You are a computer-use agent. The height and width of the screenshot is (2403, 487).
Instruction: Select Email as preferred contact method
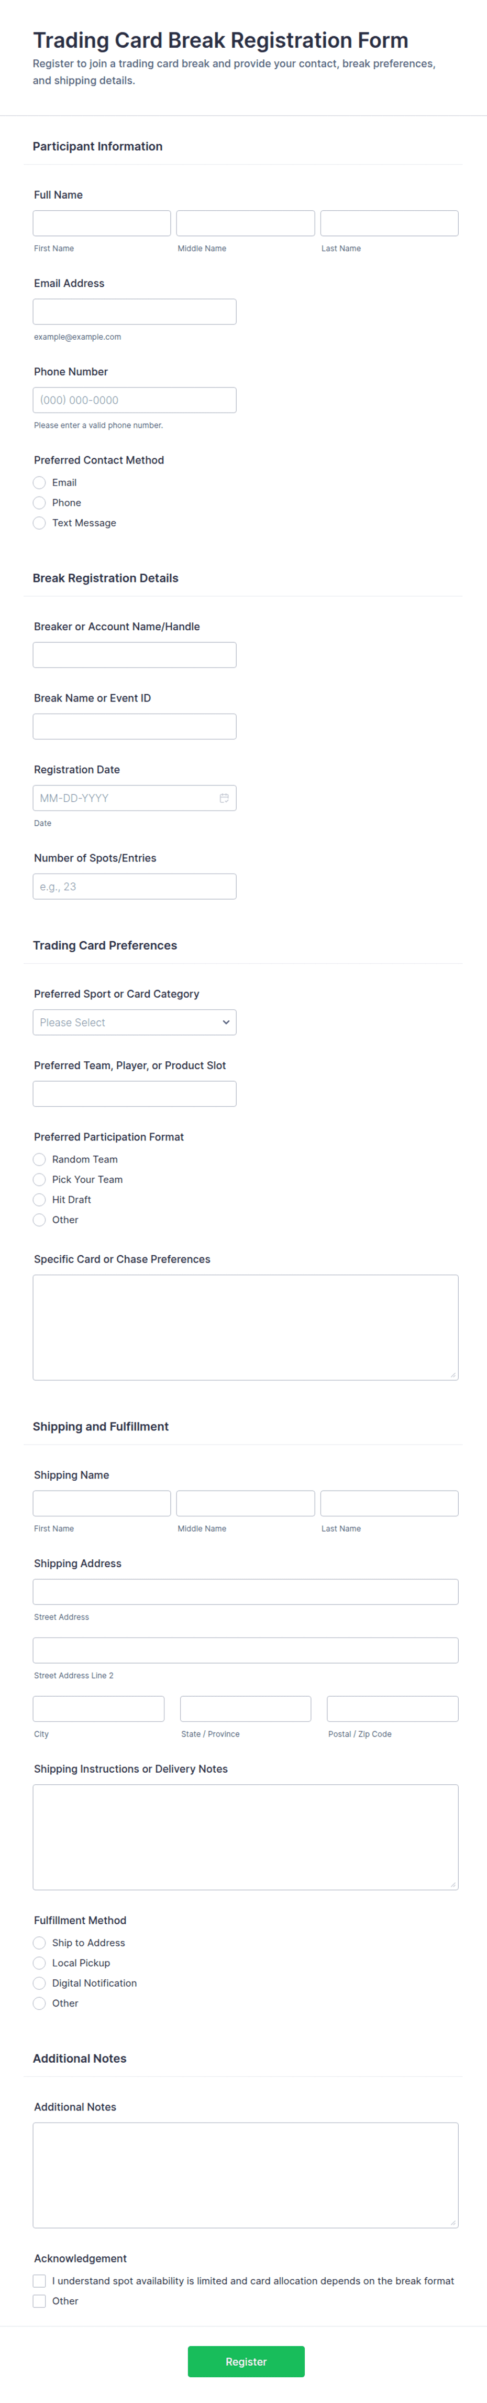39,482
